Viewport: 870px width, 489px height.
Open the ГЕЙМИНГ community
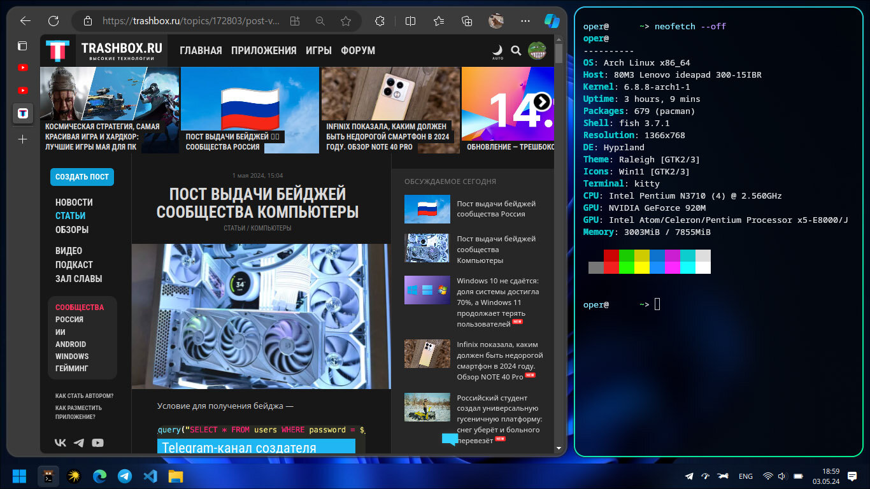pos(72,369)
